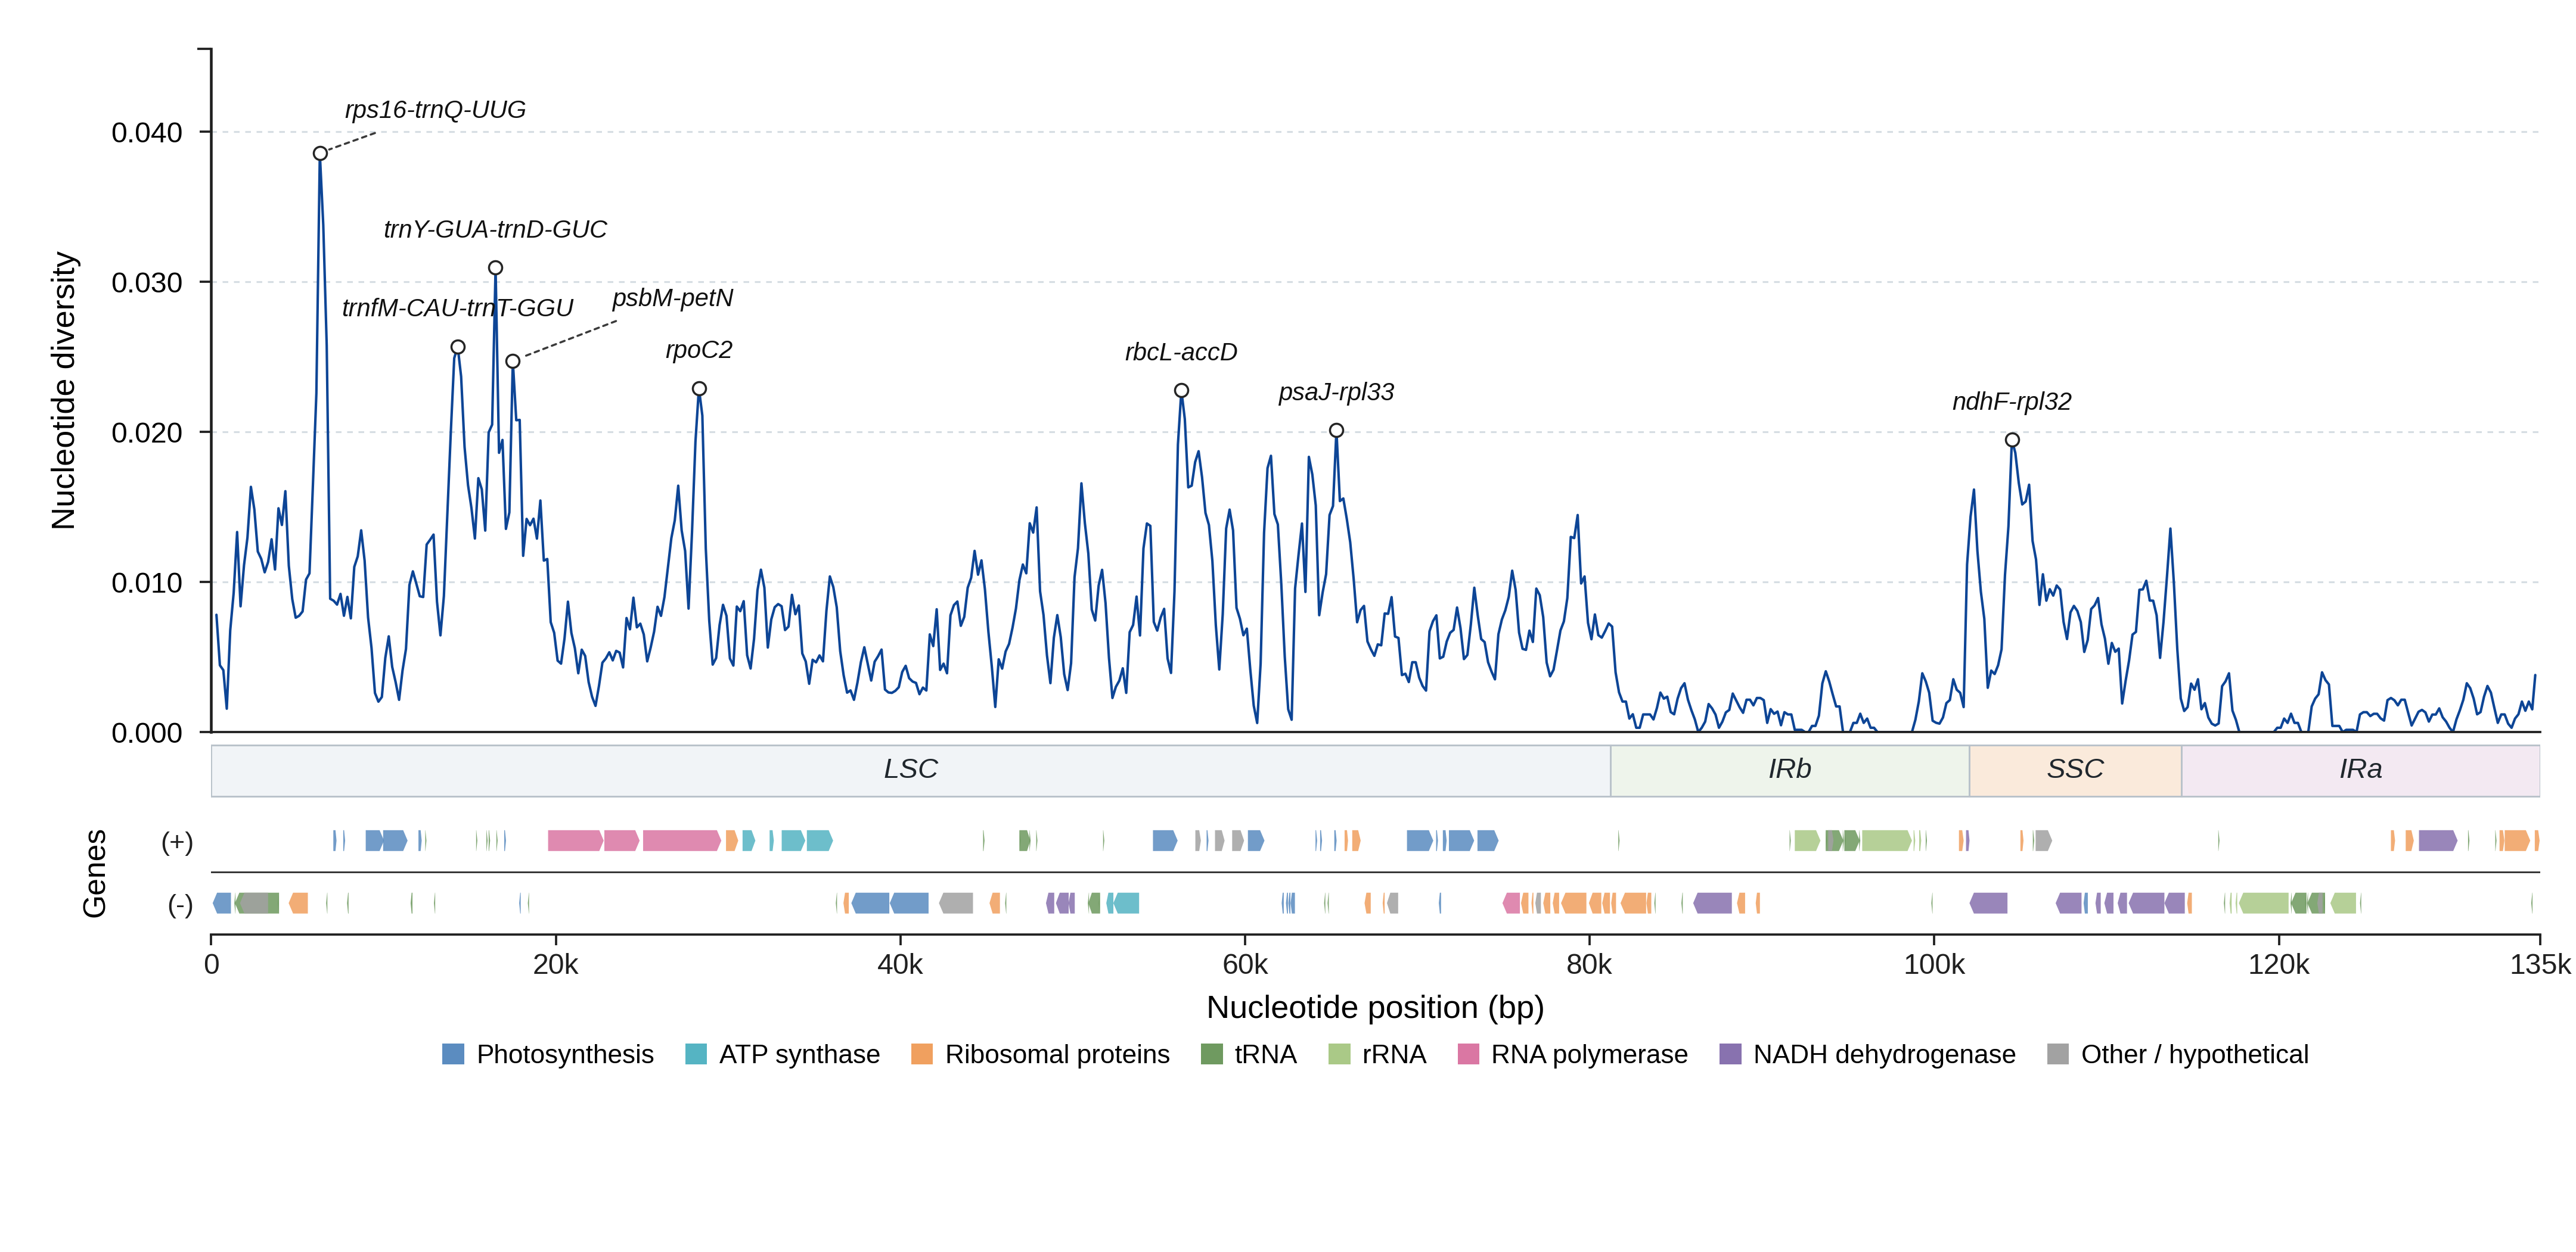Screen dimensions: 2576x1252
Task: Select the "psbM-petN" annotation text
Action: [x=673, y=298]
